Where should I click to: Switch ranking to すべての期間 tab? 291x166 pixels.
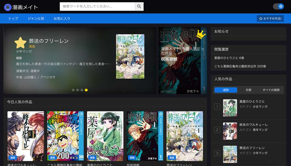[x=271, y=90]
